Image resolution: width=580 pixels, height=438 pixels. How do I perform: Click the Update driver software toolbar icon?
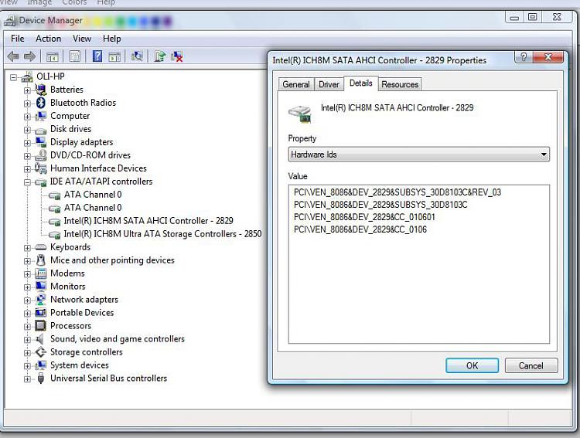(160, 56)
